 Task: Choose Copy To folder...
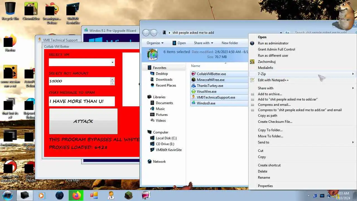[302, 130]
